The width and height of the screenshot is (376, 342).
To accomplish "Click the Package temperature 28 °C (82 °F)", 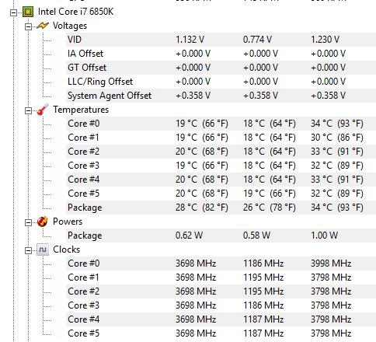I will pos(202,208).
